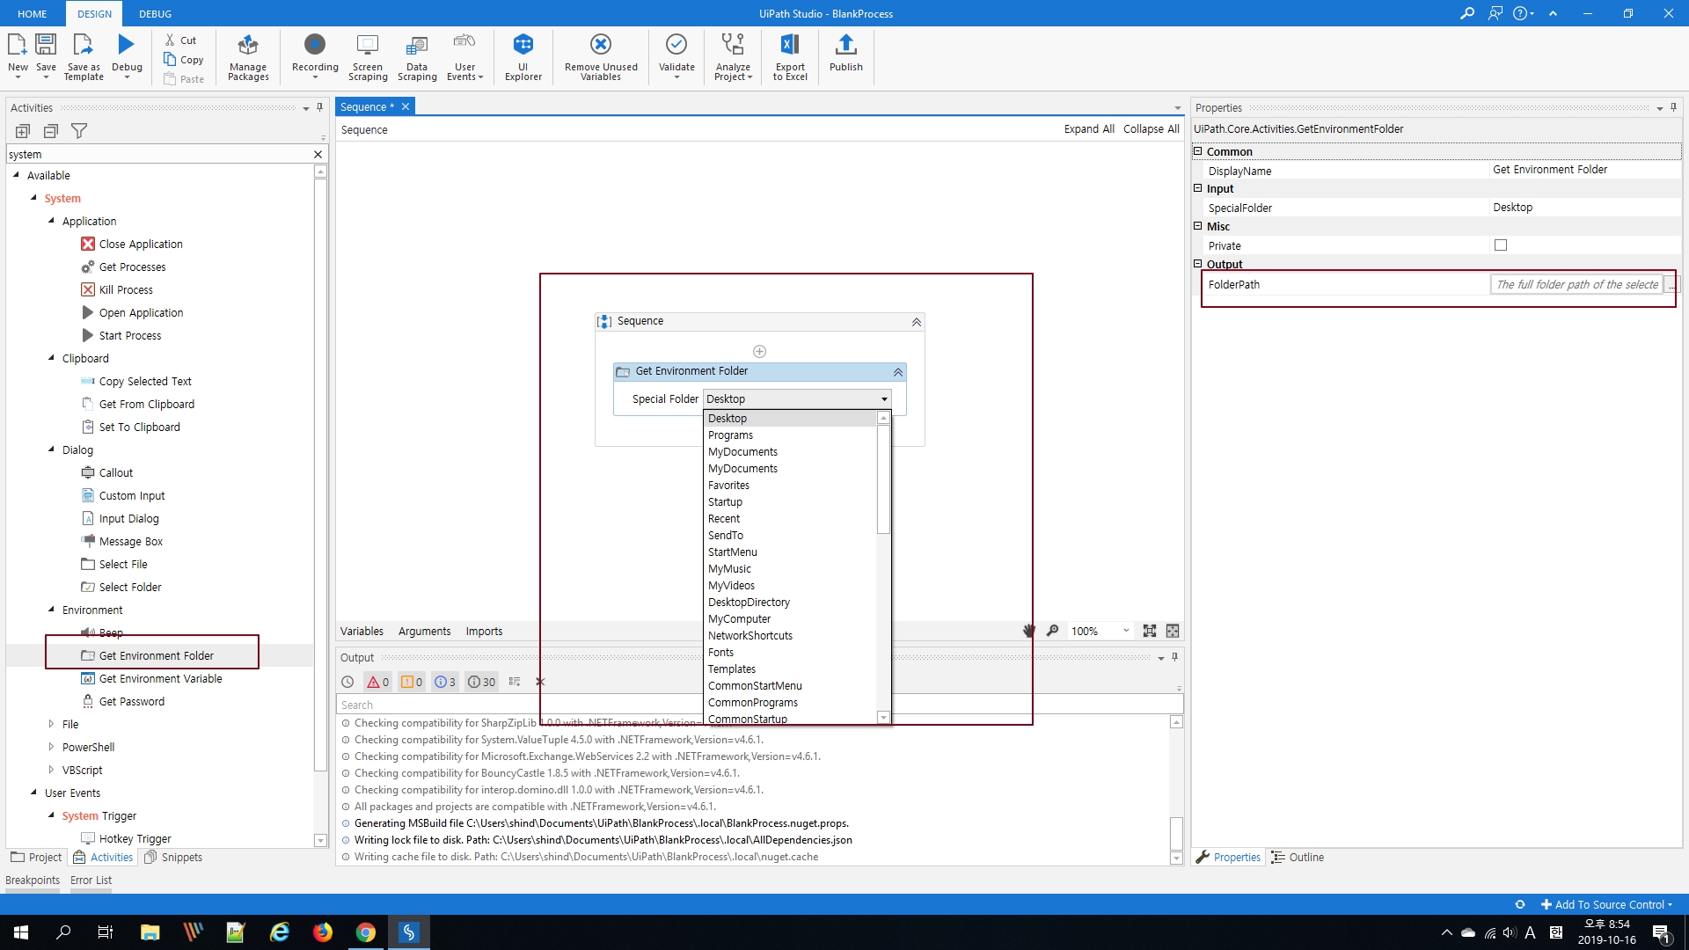Click the filter icon in Activities panel

[79, 131]
